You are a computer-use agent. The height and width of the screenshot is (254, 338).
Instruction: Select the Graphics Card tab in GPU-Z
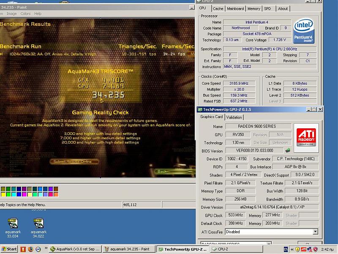pyautogui.click(x=212, y=117)
